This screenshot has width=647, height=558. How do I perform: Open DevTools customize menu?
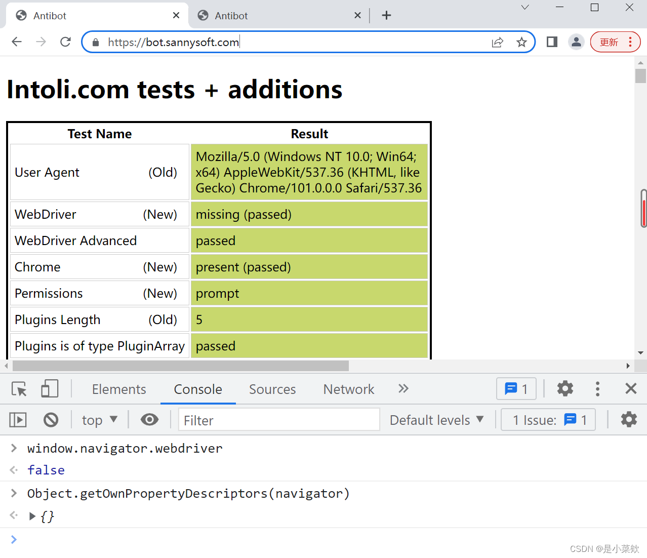click(x=597, y=389)
